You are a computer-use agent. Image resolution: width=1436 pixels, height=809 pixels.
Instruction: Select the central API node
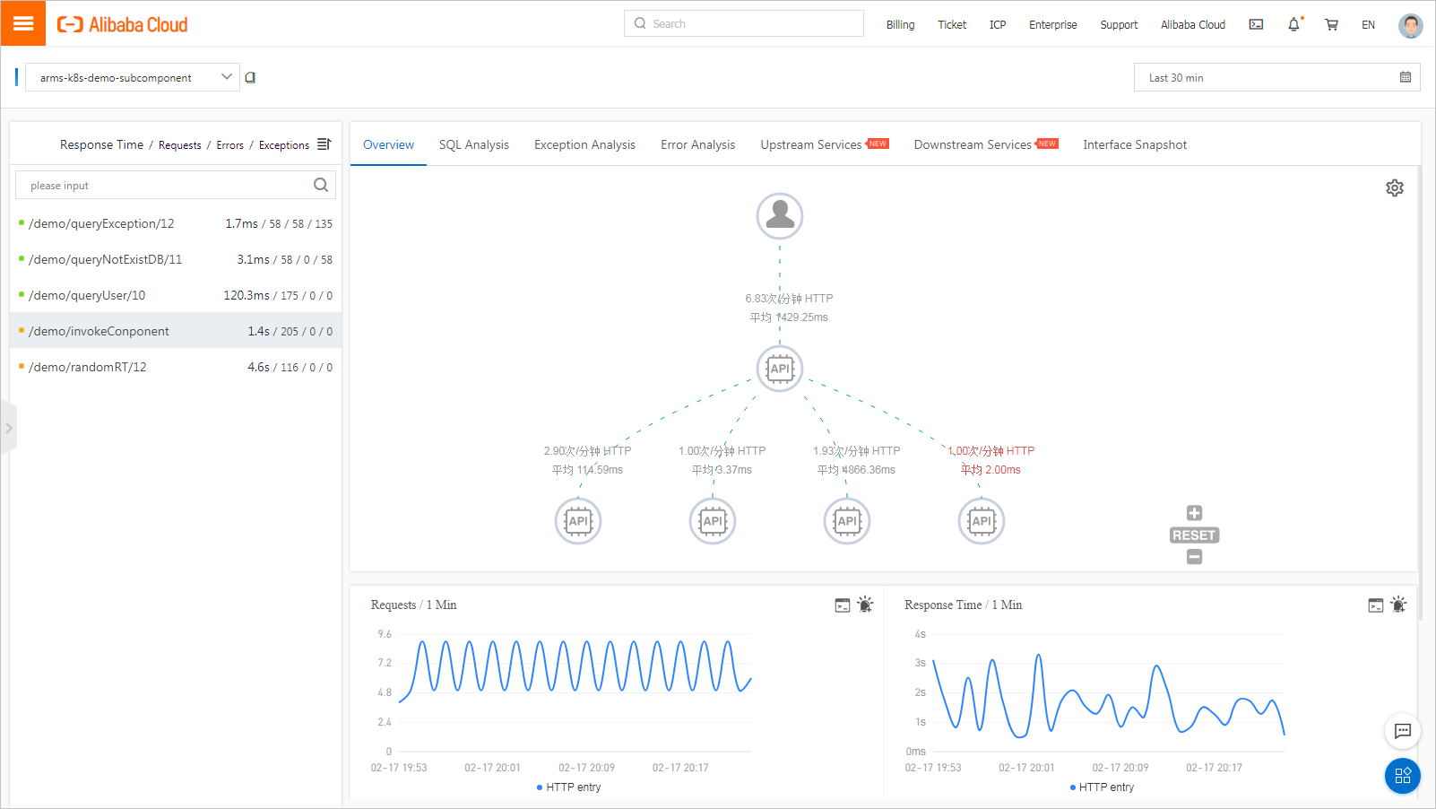click(780, 369)
